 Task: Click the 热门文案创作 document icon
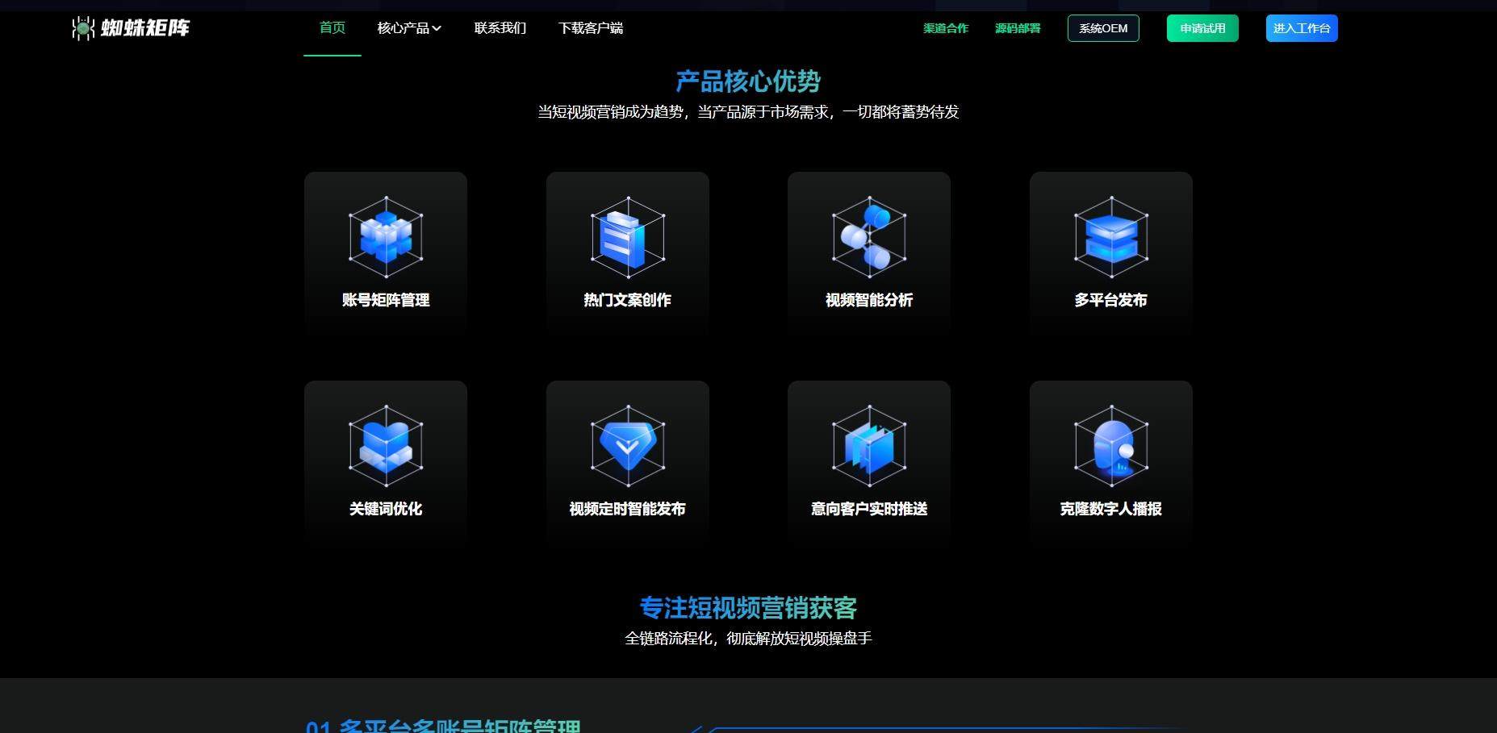pos(627,237)
